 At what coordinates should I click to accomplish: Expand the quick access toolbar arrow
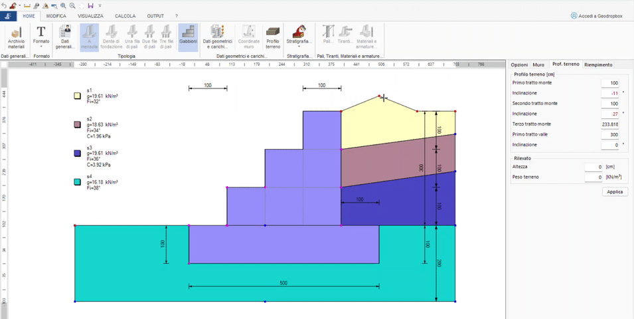point(100,5)
